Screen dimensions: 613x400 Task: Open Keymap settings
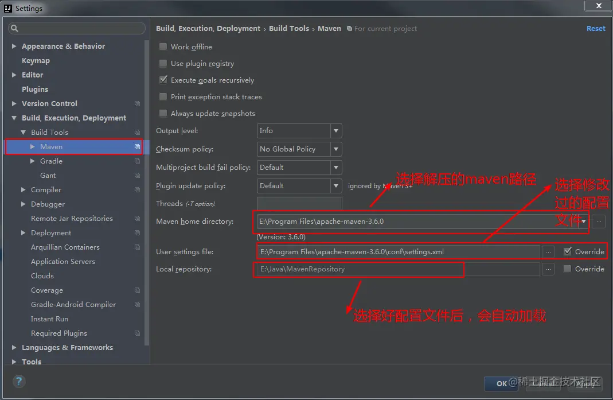(36, 61)
